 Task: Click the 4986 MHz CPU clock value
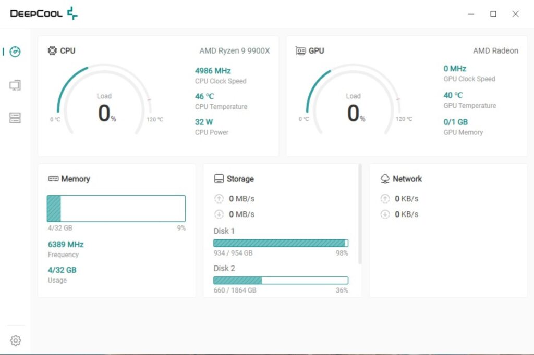(x=213, y=71)
